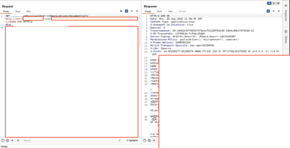This screenshot has width=290, height=148.
Task: Switch Request view to Raw tab
Action: 18,11
